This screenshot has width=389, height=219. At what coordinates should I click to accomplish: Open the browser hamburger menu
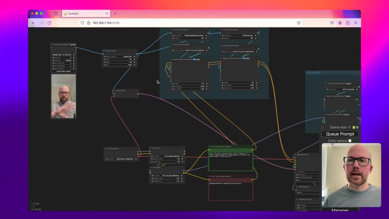click(x=356, y=23)
